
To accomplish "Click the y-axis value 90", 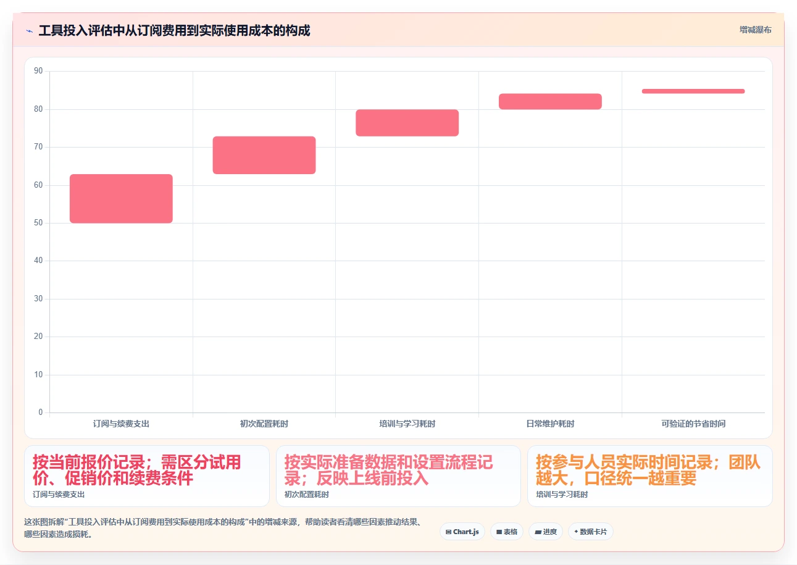I will (38, 71).
